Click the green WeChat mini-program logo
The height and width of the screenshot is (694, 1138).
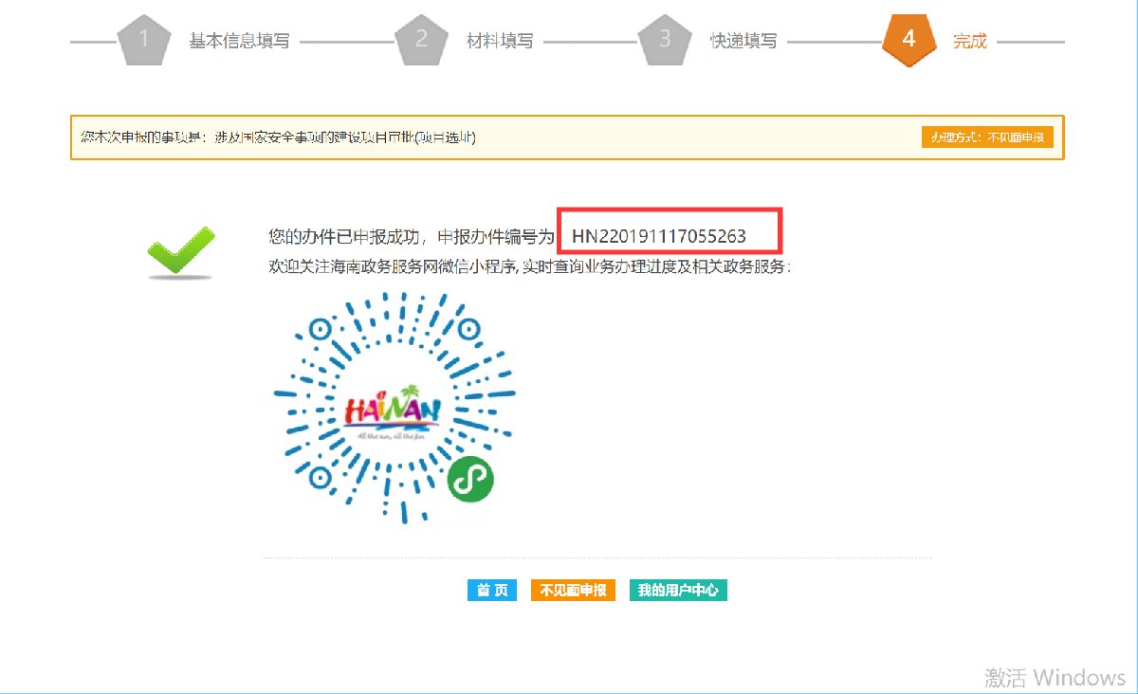pos(470,479)
